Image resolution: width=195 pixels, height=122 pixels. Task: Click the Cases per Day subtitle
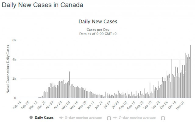pyautogui.click(x=98, y=30)
